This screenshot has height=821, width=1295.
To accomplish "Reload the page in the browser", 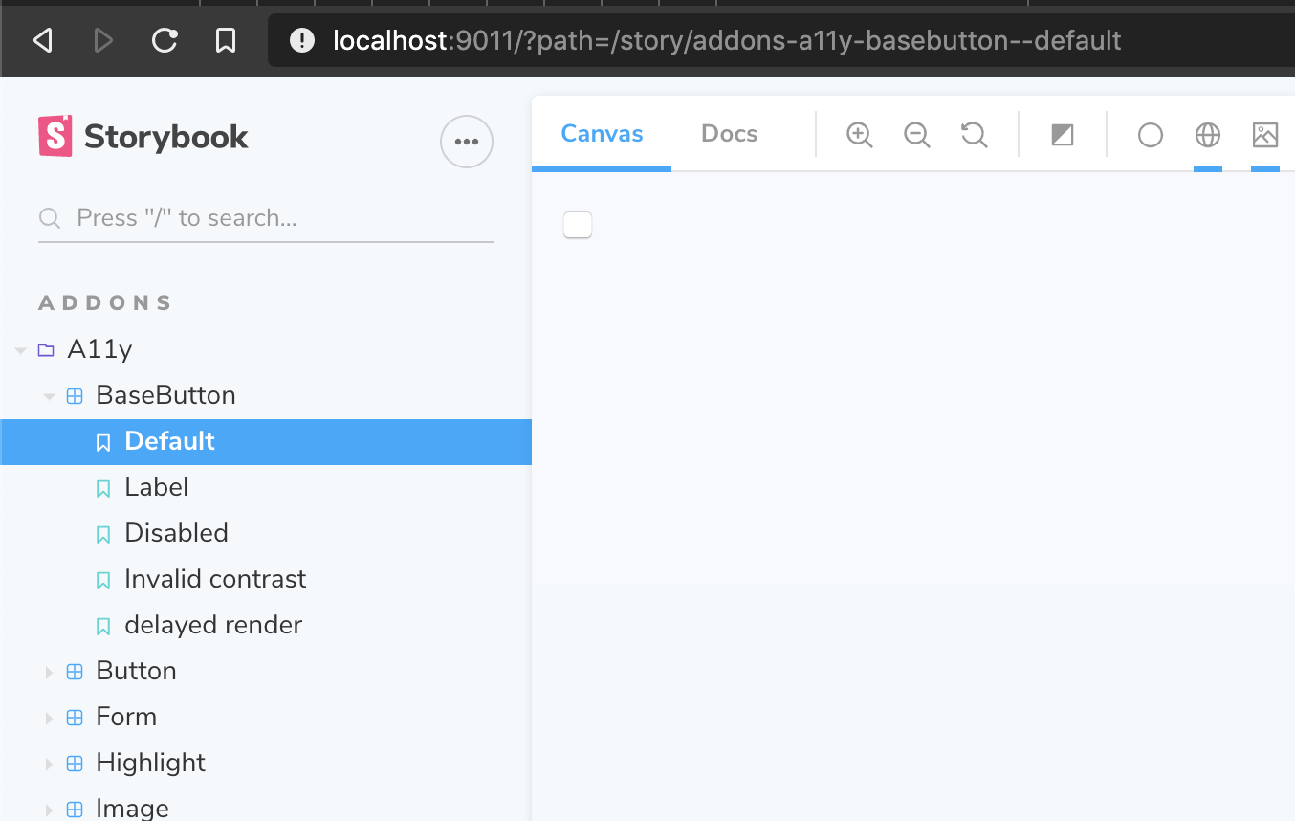I will 164,40.
